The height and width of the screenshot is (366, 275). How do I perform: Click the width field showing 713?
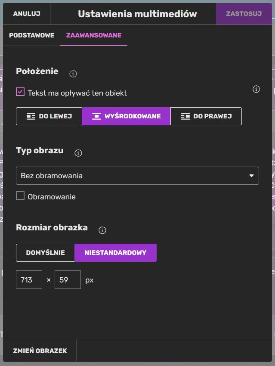(x=28, y=279)
